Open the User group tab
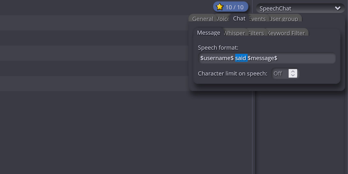The width and height of the screenshot is (348, 174). [284, 19]
